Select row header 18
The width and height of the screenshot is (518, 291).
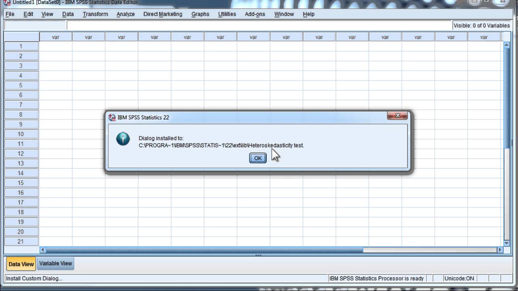pos(21,212)
